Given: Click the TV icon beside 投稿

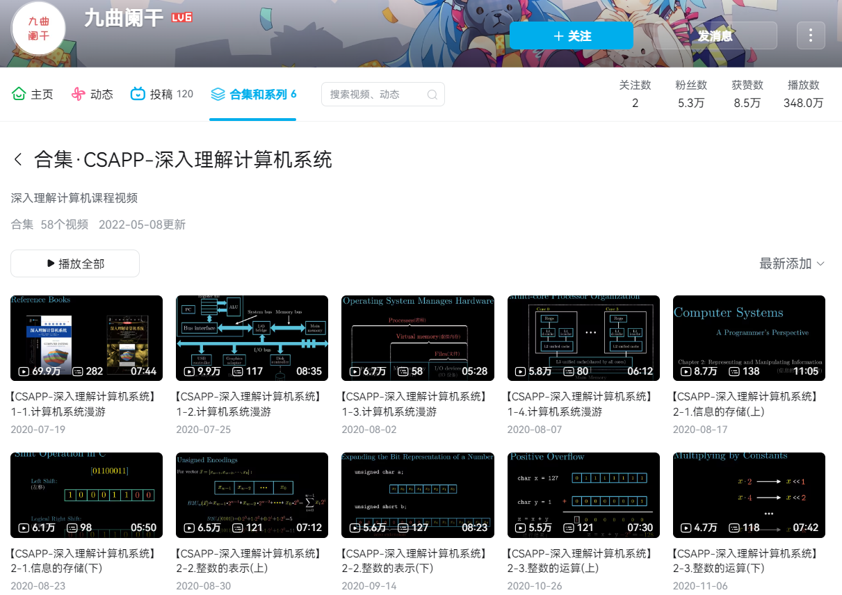Looking at the screenshot, I should click(x=138, y=94).
